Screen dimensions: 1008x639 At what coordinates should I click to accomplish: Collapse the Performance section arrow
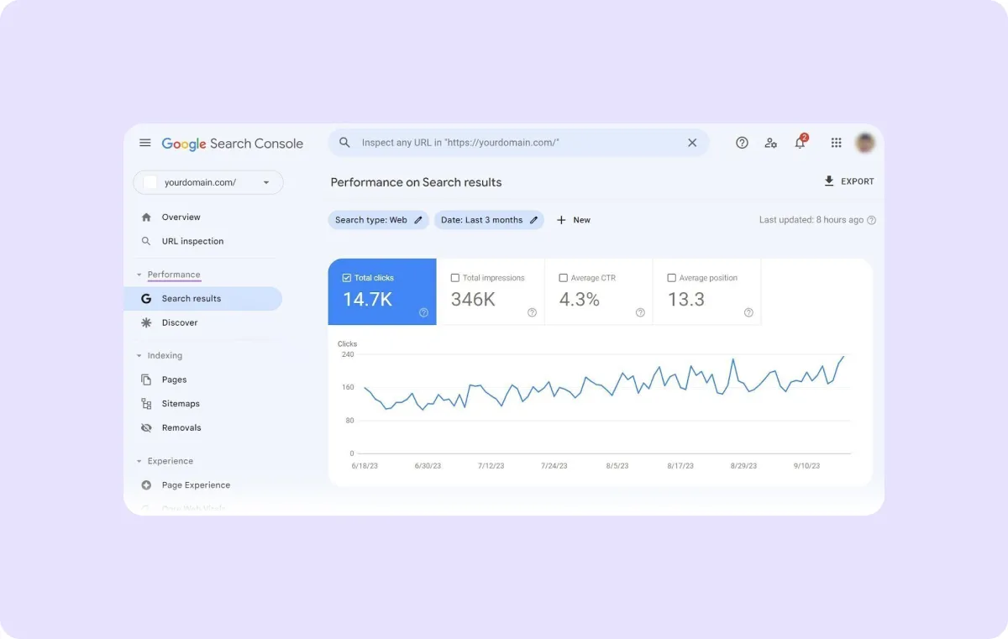pyautogui.click(x=139, y=275)
